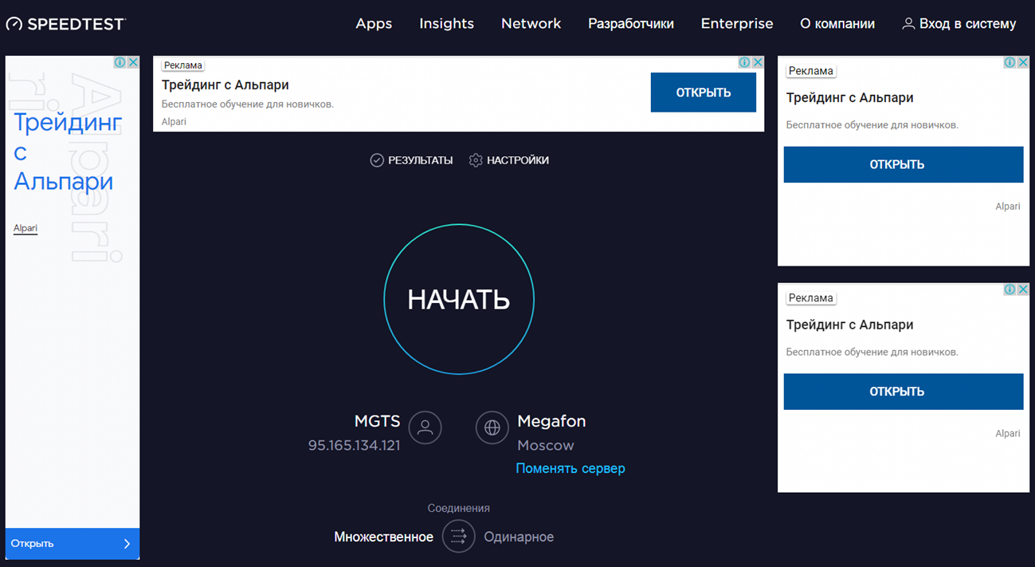Close the left sidebar ad
Image resolution: width=1035 pixels, height=567 pixels.
pos(133,62)
